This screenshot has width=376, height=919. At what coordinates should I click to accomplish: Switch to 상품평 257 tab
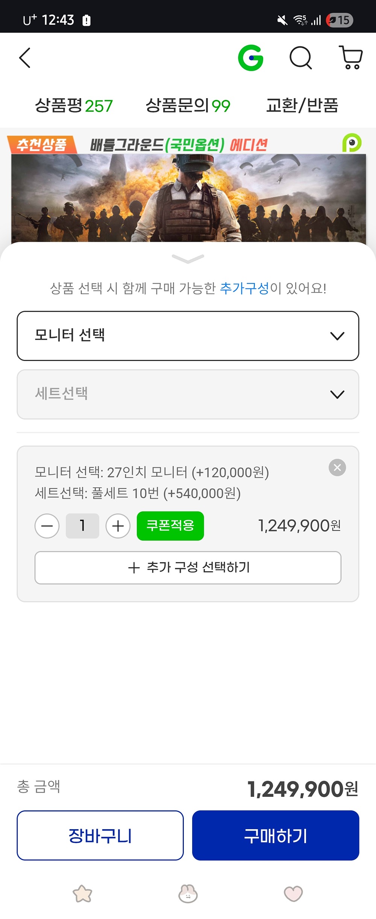[x=74, y=105]
